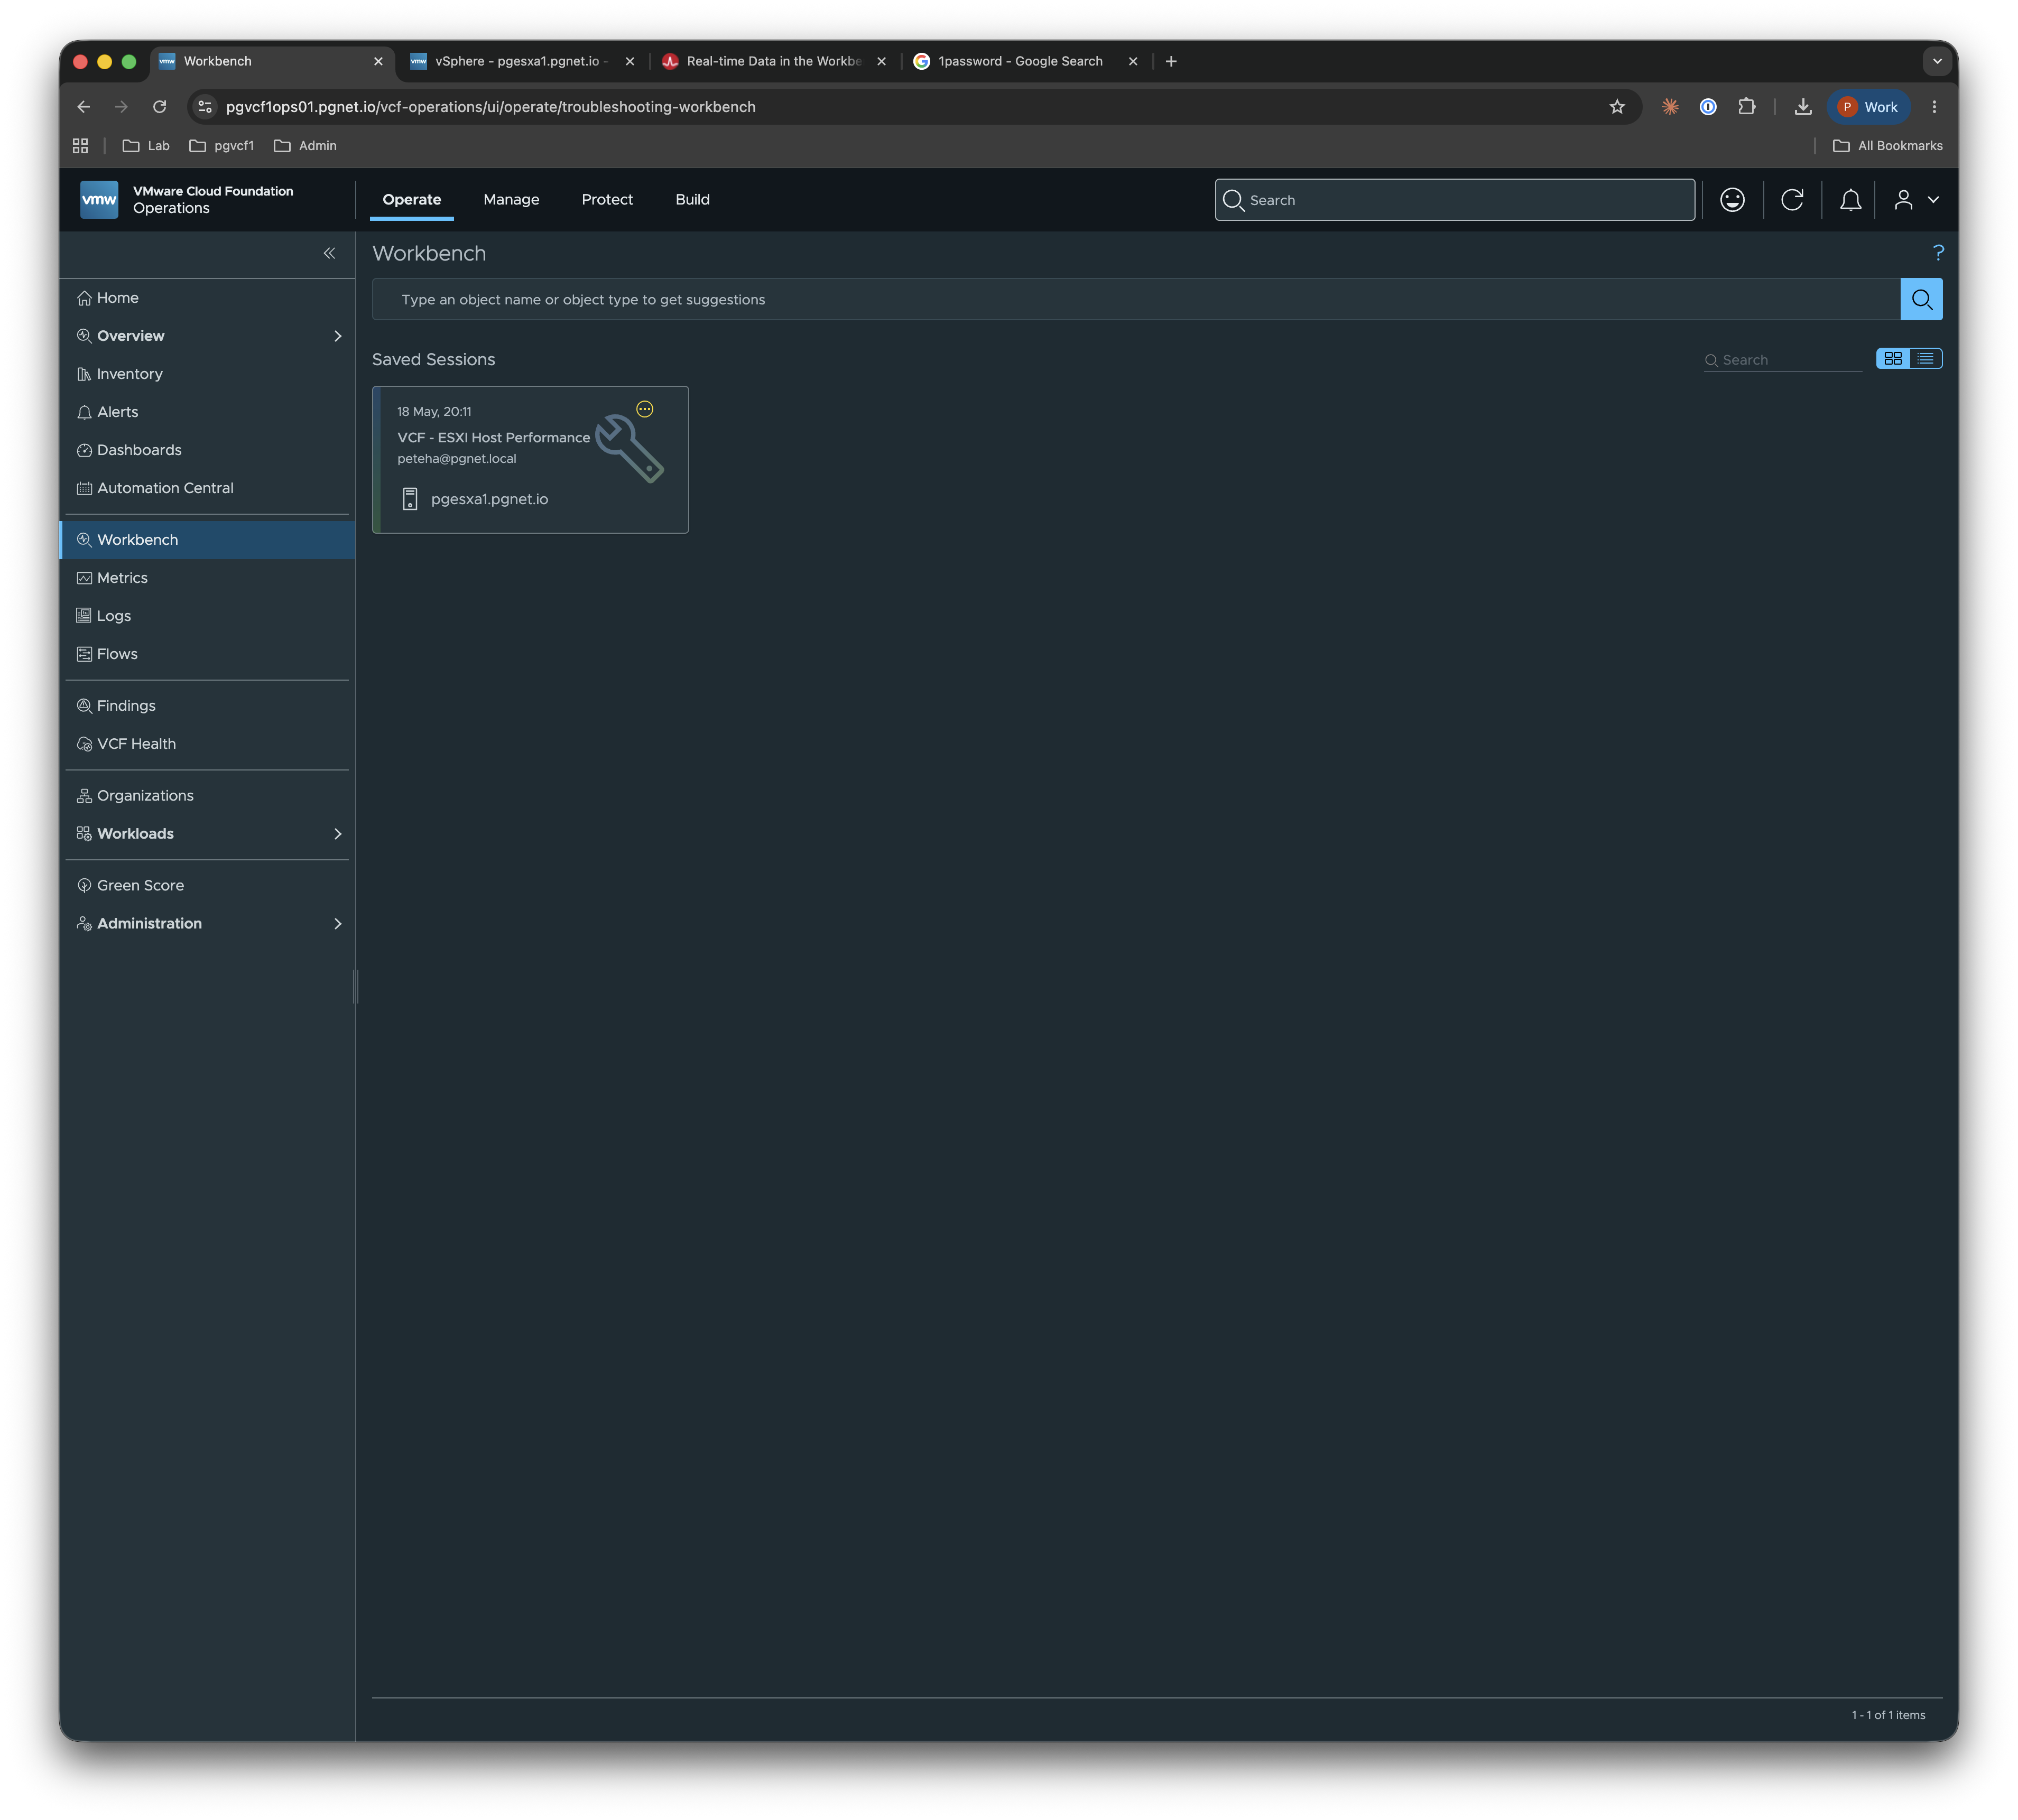Open VCF Health

click(x=136, y=744)
